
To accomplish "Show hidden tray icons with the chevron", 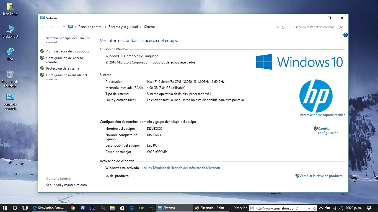I will coord(321,208).
